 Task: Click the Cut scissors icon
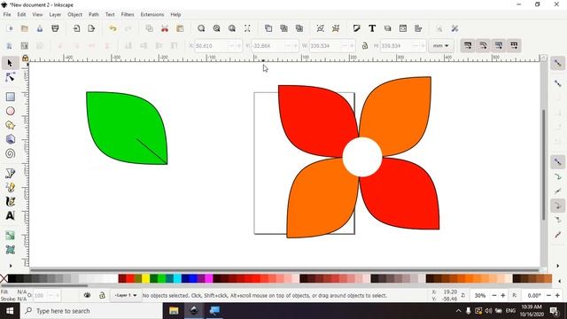click(165, 28)
